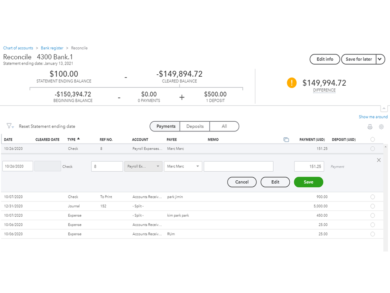The image size is (390, 293).
Task: Sort by PAYEE column header
Action: click(172, 140)
